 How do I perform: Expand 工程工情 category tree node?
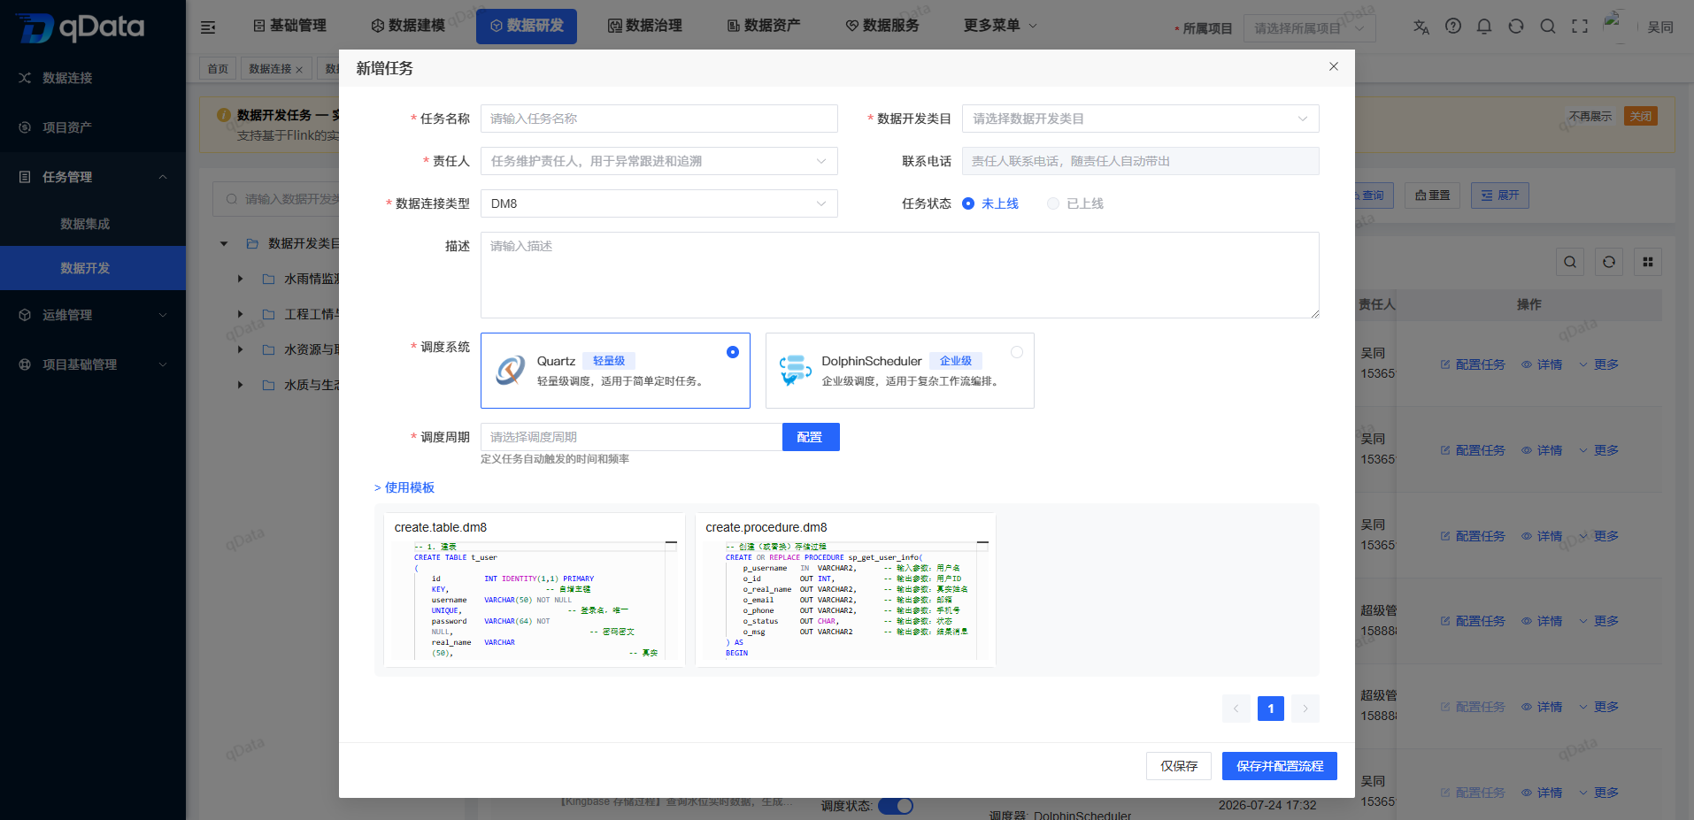[x=240, y=314]
